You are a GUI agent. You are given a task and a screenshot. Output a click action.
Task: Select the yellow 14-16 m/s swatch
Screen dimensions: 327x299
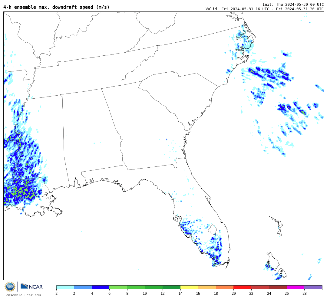(x=189, y=287)
